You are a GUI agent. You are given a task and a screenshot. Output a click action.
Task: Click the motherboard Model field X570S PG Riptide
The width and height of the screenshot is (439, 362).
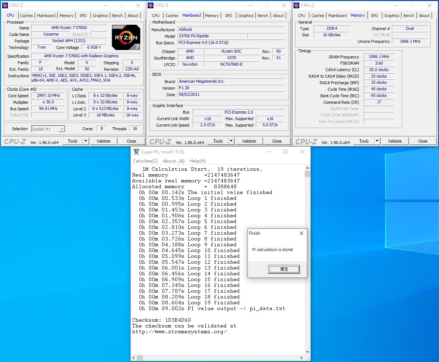pyautogui.click(x=212, y=36)
